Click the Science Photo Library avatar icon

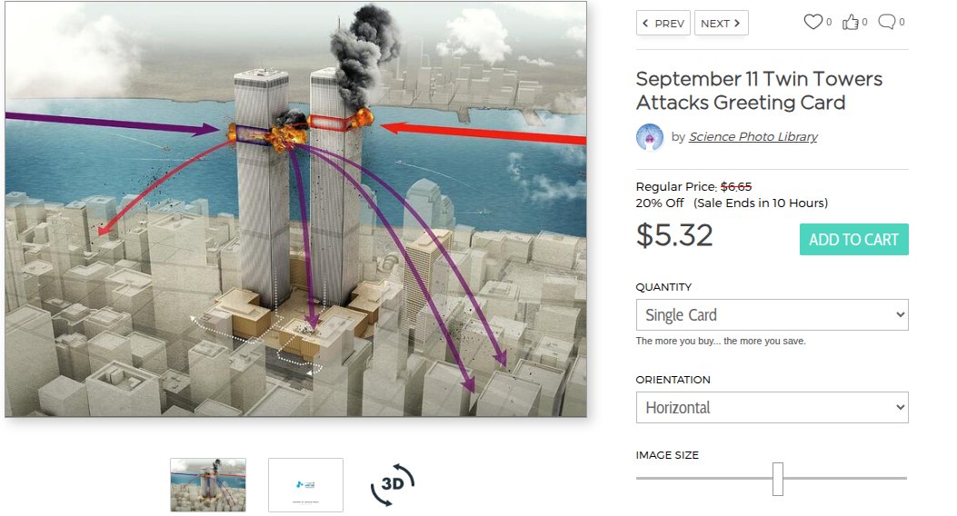[650, 137]
